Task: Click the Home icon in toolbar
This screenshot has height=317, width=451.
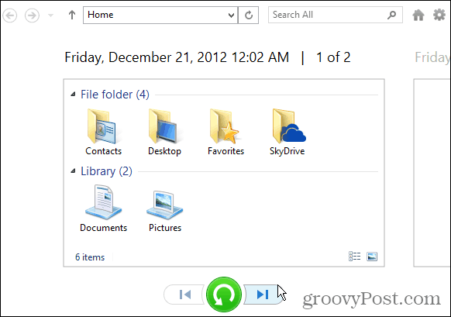Action: (x=418, y=15)
